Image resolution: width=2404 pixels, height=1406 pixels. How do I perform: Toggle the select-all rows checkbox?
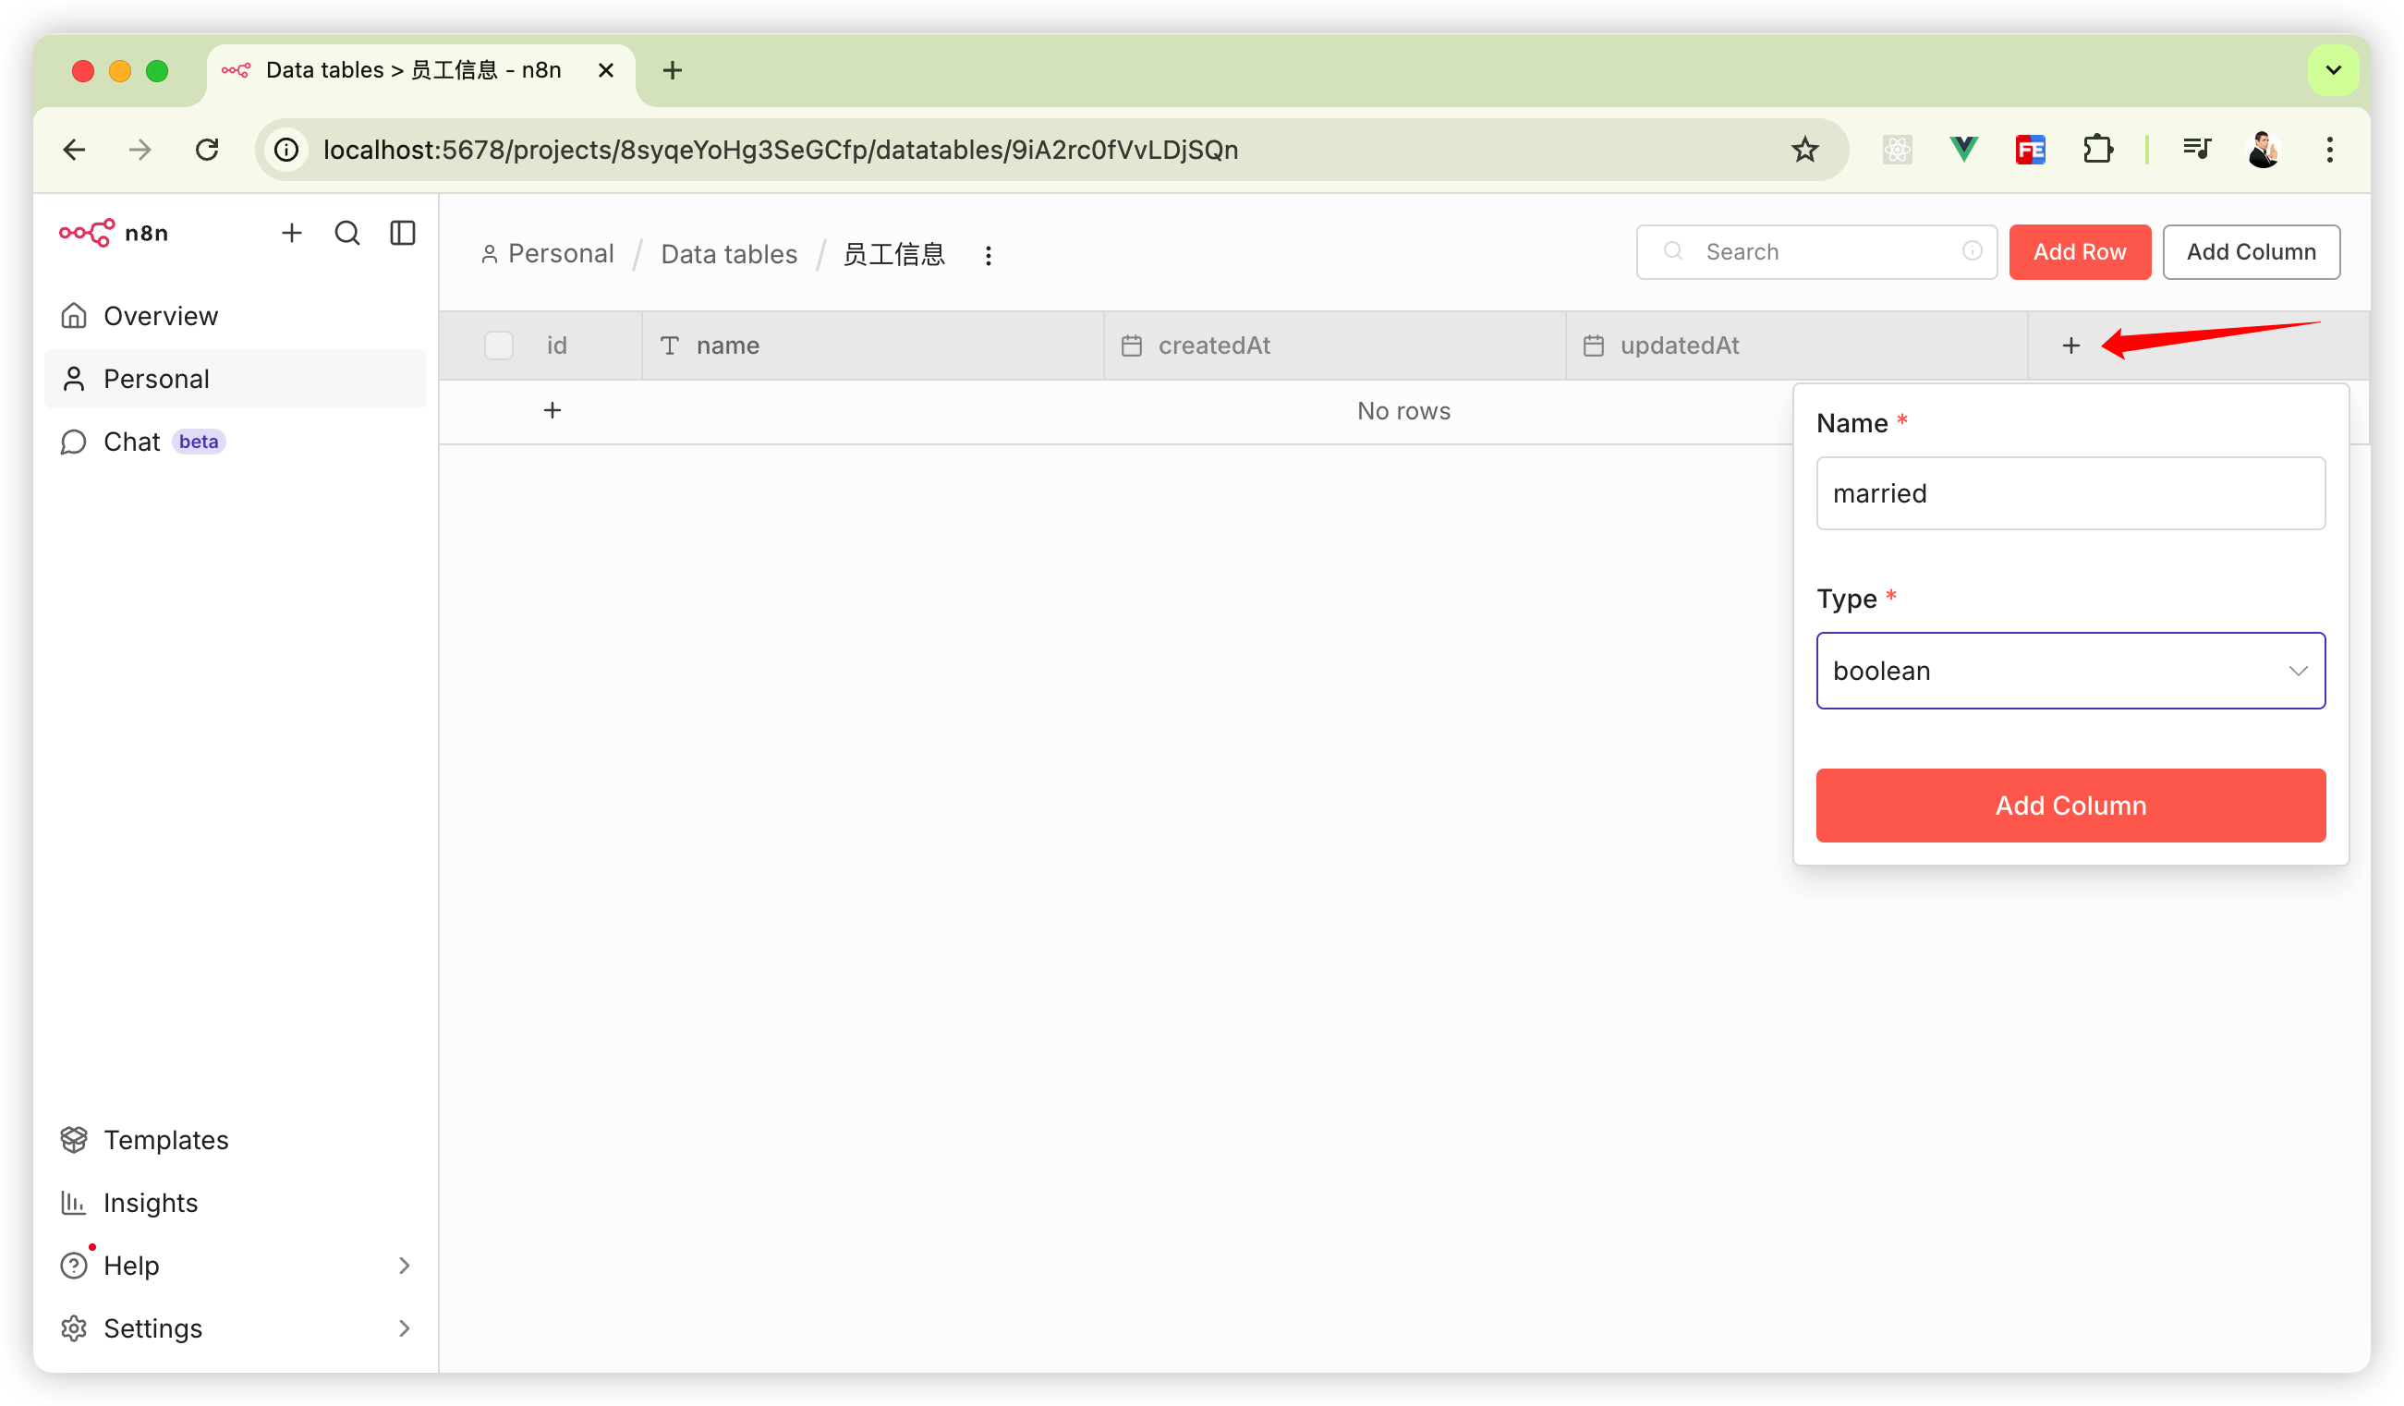tap(498, 345)
